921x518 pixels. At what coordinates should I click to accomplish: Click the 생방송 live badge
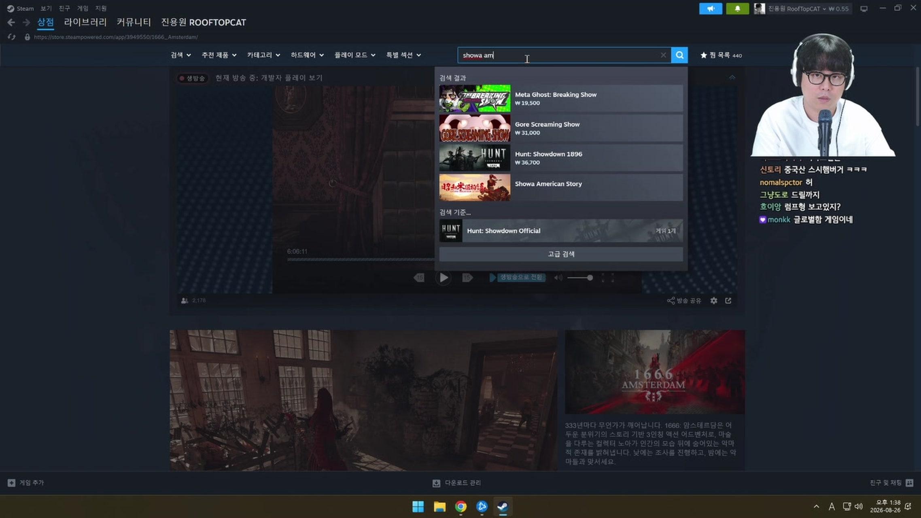pyautogui.click(x=192, y=78)
